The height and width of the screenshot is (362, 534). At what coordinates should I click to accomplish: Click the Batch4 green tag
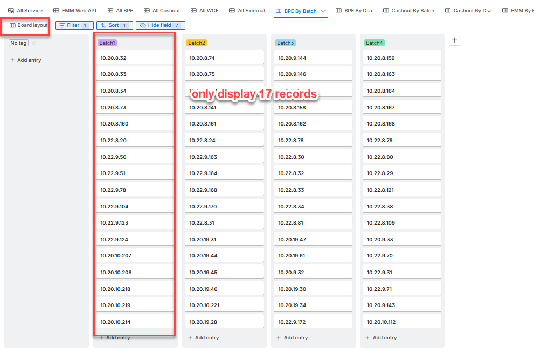tap(375, 43)
